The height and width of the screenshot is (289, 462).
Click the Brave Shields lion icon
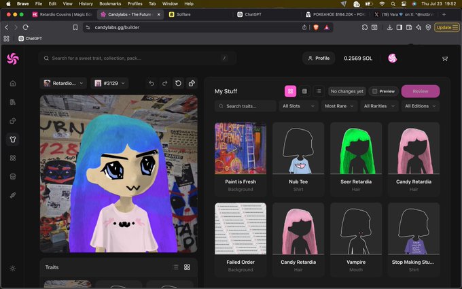(316, 27)
